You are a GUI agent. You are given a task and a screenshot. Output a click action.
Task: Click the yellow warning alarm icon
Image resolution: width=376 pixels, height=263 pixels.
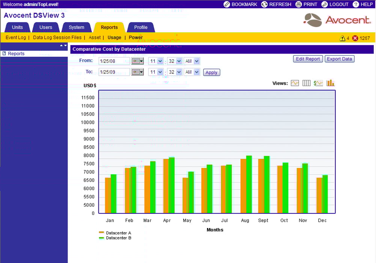coord(342,38)
